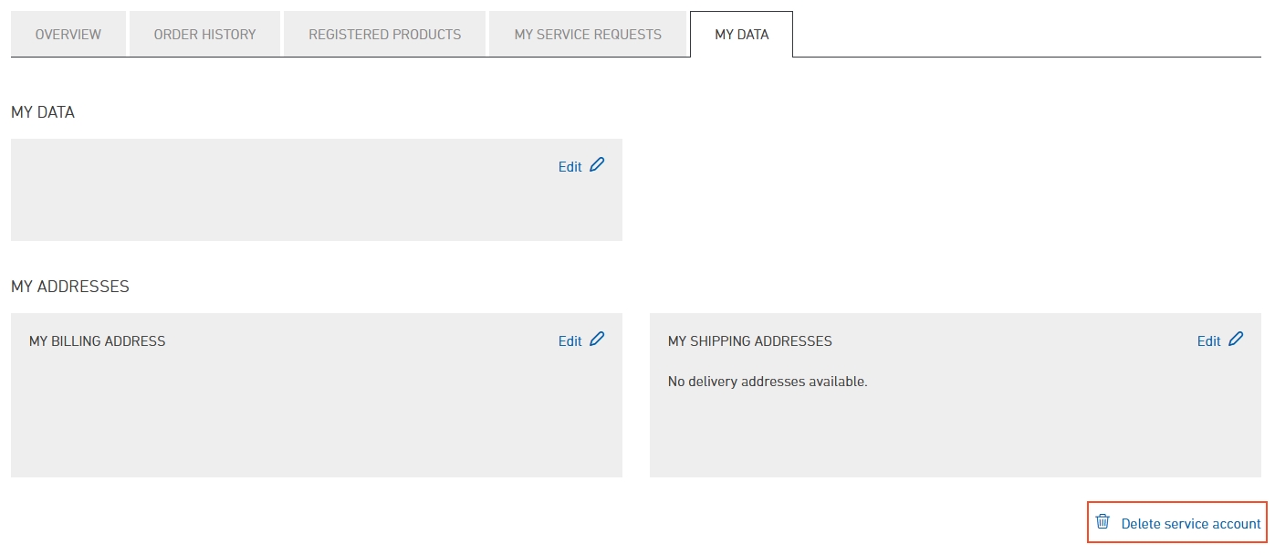Click the Edit link in My Data panel
The image size is (1275, 555).
click(570, 167)
